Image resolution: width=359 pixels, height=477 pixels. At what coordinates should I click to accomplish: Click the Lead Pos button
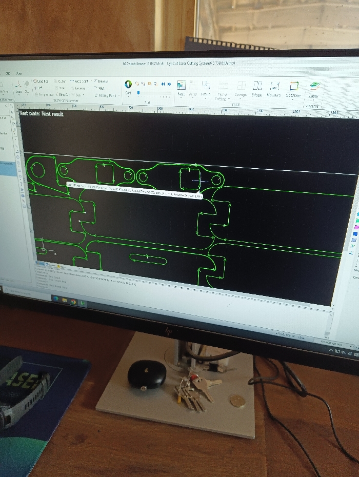(41, 81)
